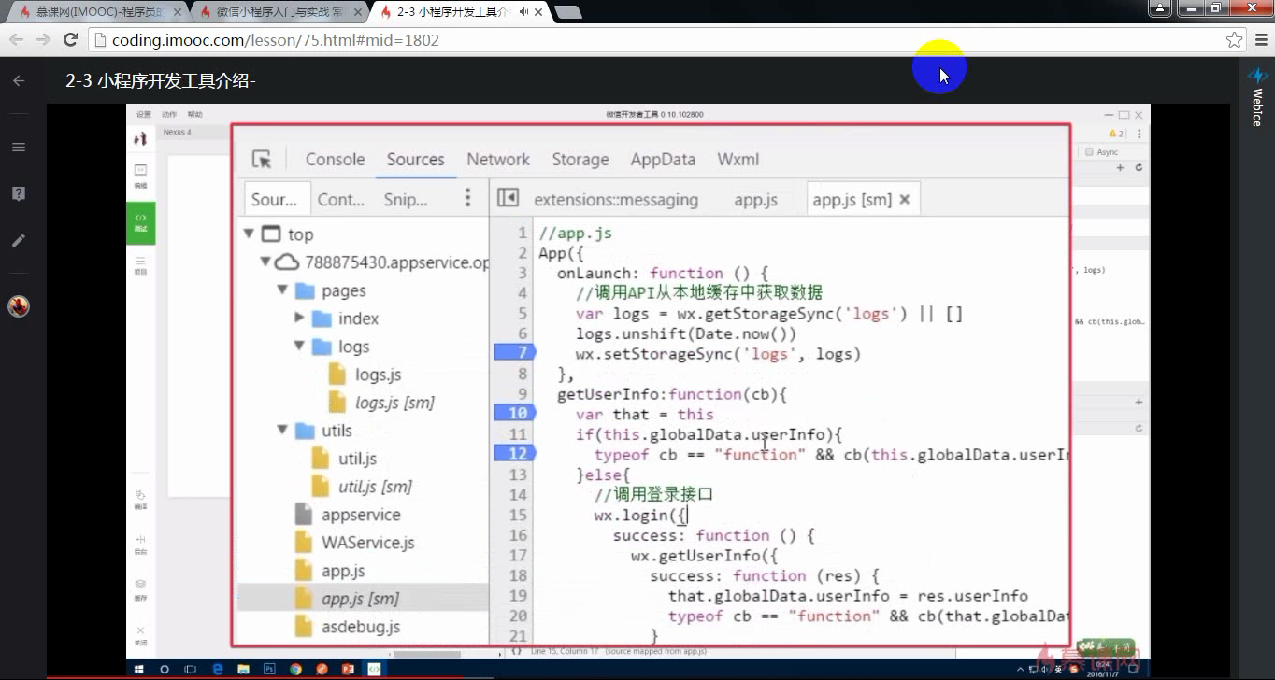Click the file tree horizontal scrollbar
Screen dimensions: 1275x680
(x=427, y=653)
